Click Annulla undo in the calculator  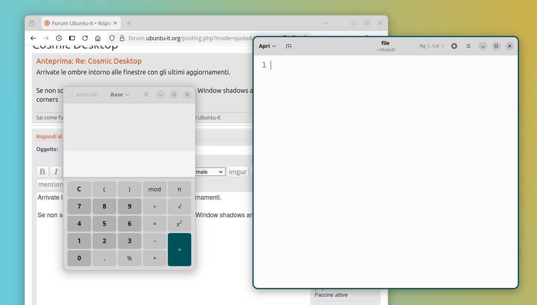83,95
